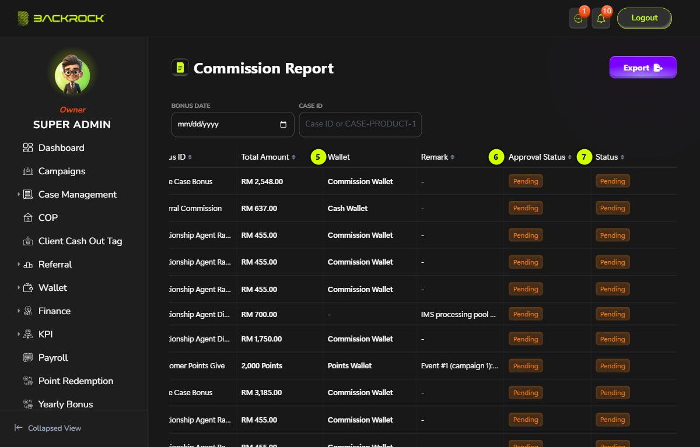Click the RM 700.00 amount cell
The height and width of the screenshot is (447, 700).
pos(259,315)
